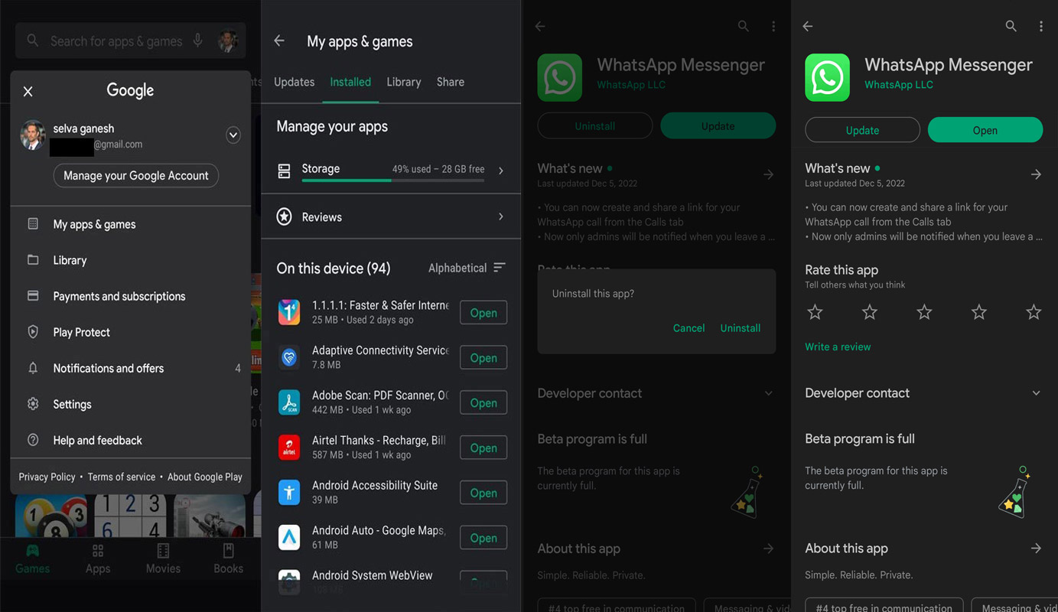The image size is (1058, 612).
Task: Open Adobe Scan via Open button
Action: tap(483, 403)
